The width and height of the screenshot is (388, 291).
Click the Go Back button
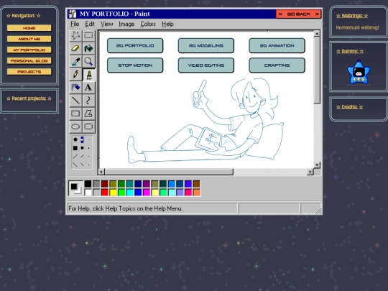click(298, 14)
